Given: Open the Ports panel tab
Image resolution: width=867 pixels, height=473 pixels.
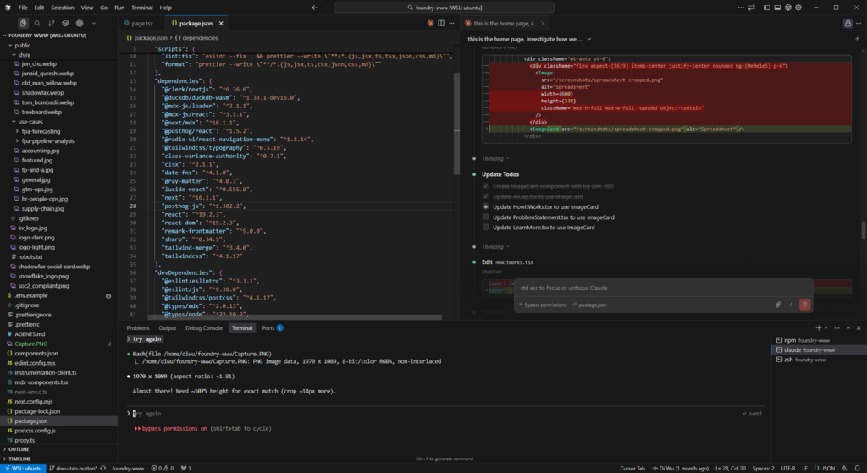Looking at the screenshot, I should pyautogui.click(x=272, y=328).
